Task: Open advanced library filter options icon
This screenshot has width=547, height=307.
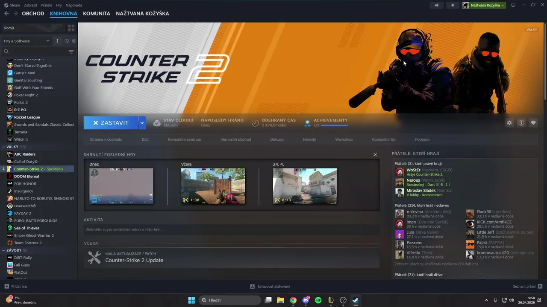Action: point(71,52)
